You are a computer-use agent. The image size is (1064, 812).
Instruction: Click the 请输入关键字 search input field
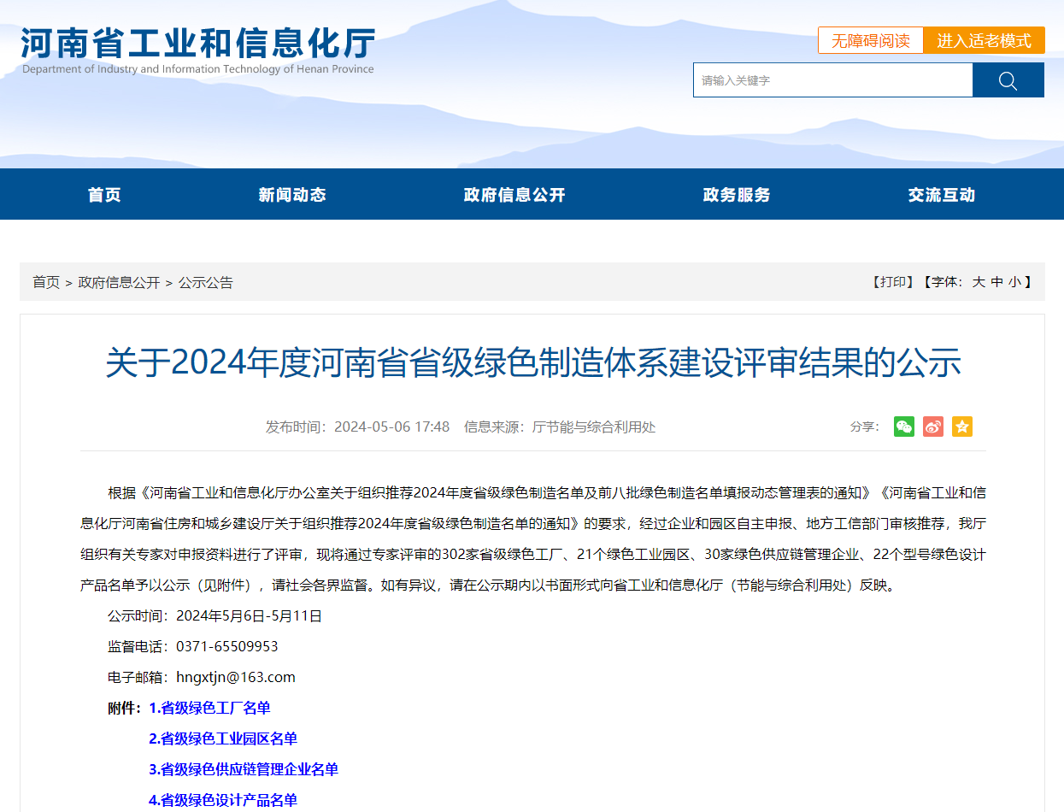point(833,79)
